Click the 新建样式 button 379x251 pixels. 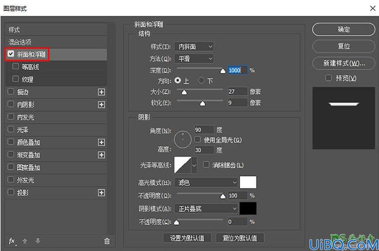pyautogui.click(x=343, y=63)
